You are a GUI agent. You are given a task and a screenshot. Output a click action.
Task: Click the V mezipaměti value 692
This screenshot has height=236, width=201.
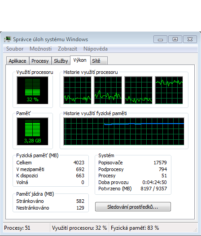pos(80,169)
